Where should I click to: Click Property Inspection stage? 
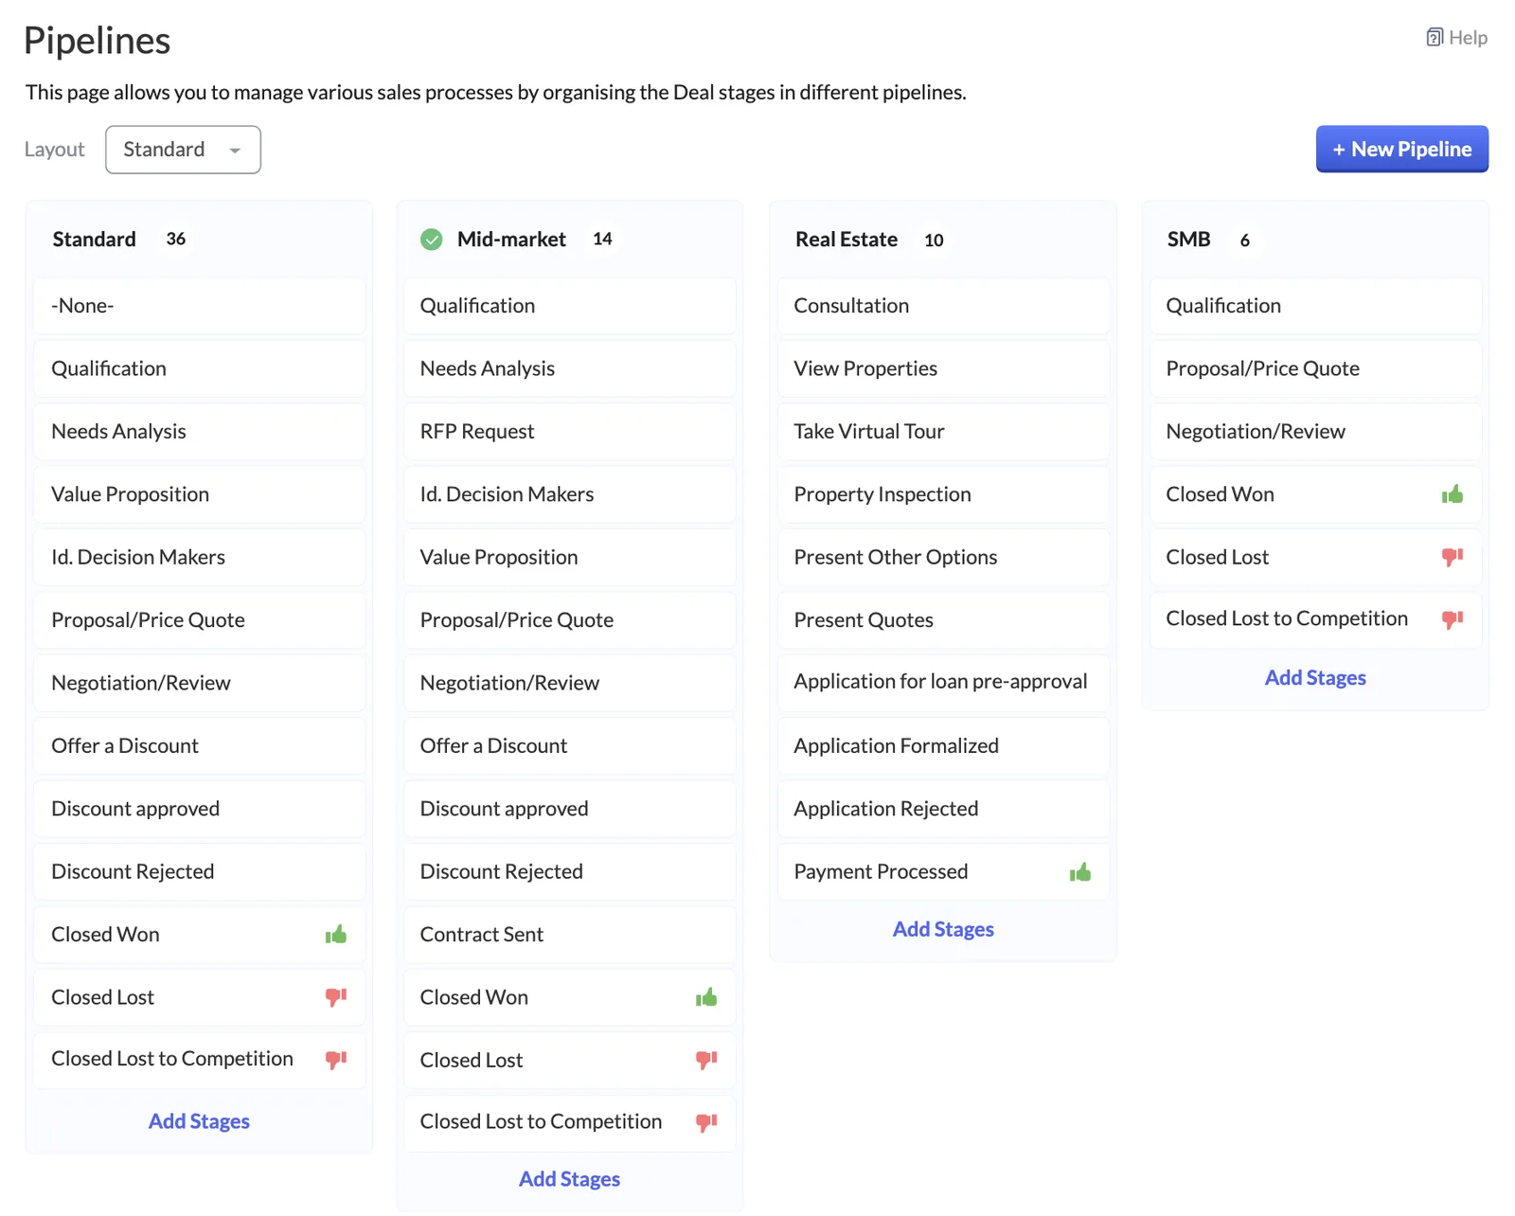pos(943,494)
